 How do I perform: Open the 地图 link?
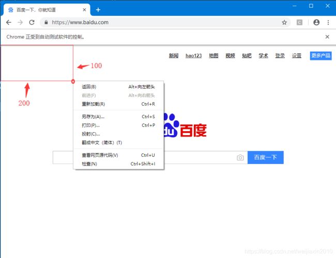tap(213, 56)
